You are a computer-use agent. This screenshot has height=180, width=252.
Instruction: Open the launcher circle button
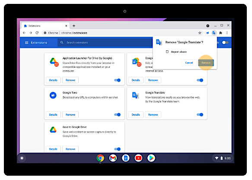(x=22, y=158)
